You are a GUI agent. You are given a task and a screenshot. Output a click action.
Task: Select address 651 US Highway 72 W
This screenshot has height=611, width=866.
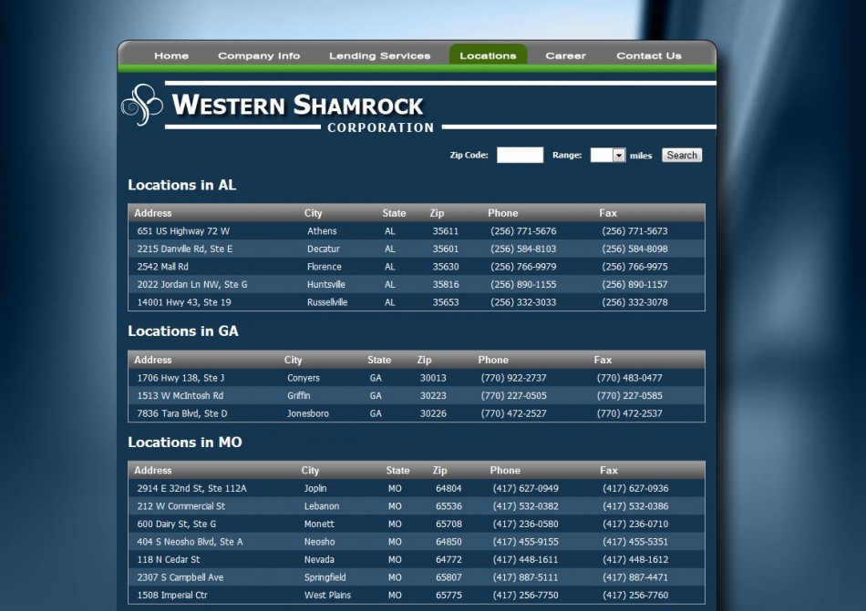pos(183,231)
